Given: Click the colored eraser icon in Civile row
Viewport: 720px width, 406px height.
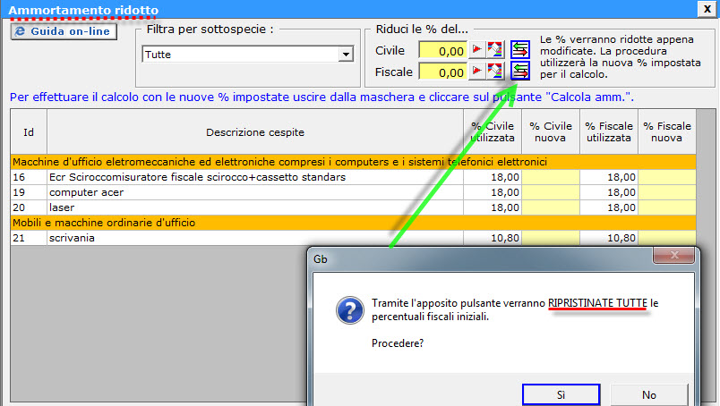Looking at the screenshot, I should tap(495, 50).
